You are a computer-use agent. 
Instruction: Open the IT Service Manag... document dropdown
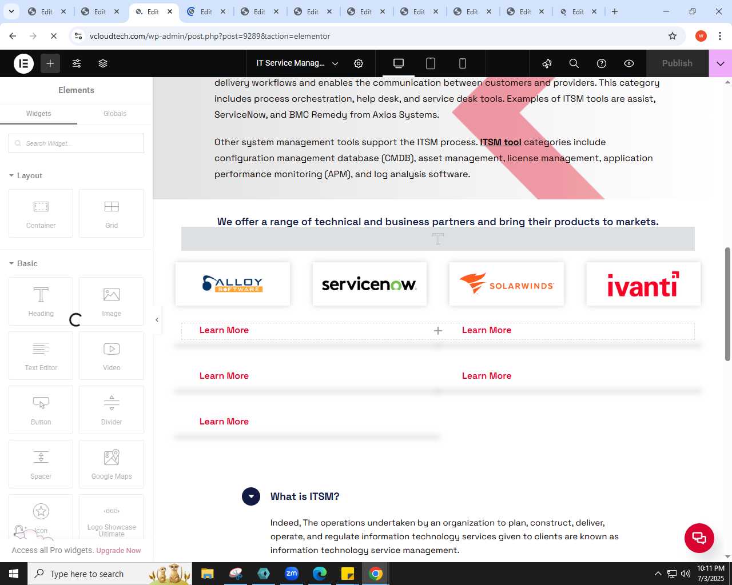coord(297,63)
